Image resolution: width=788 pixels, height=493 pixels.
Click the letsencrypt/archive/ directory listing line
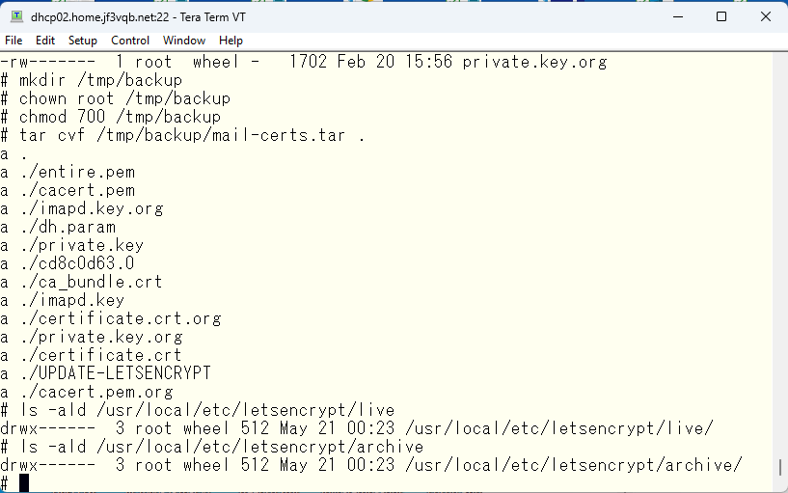[371, 465]
